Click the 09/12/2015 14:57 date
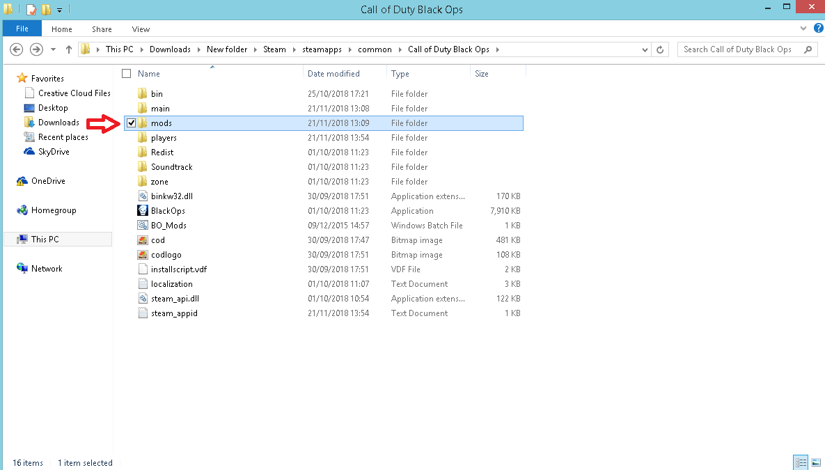Viewport: 825px width, 470px height. 338,226
